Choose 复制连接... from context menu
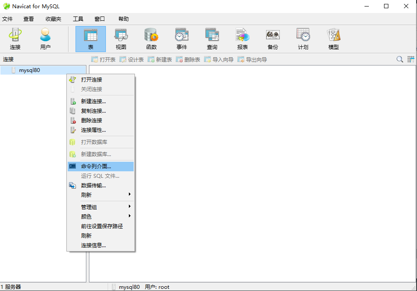This screenshot has width=417, height=291. tap(101, 111)
